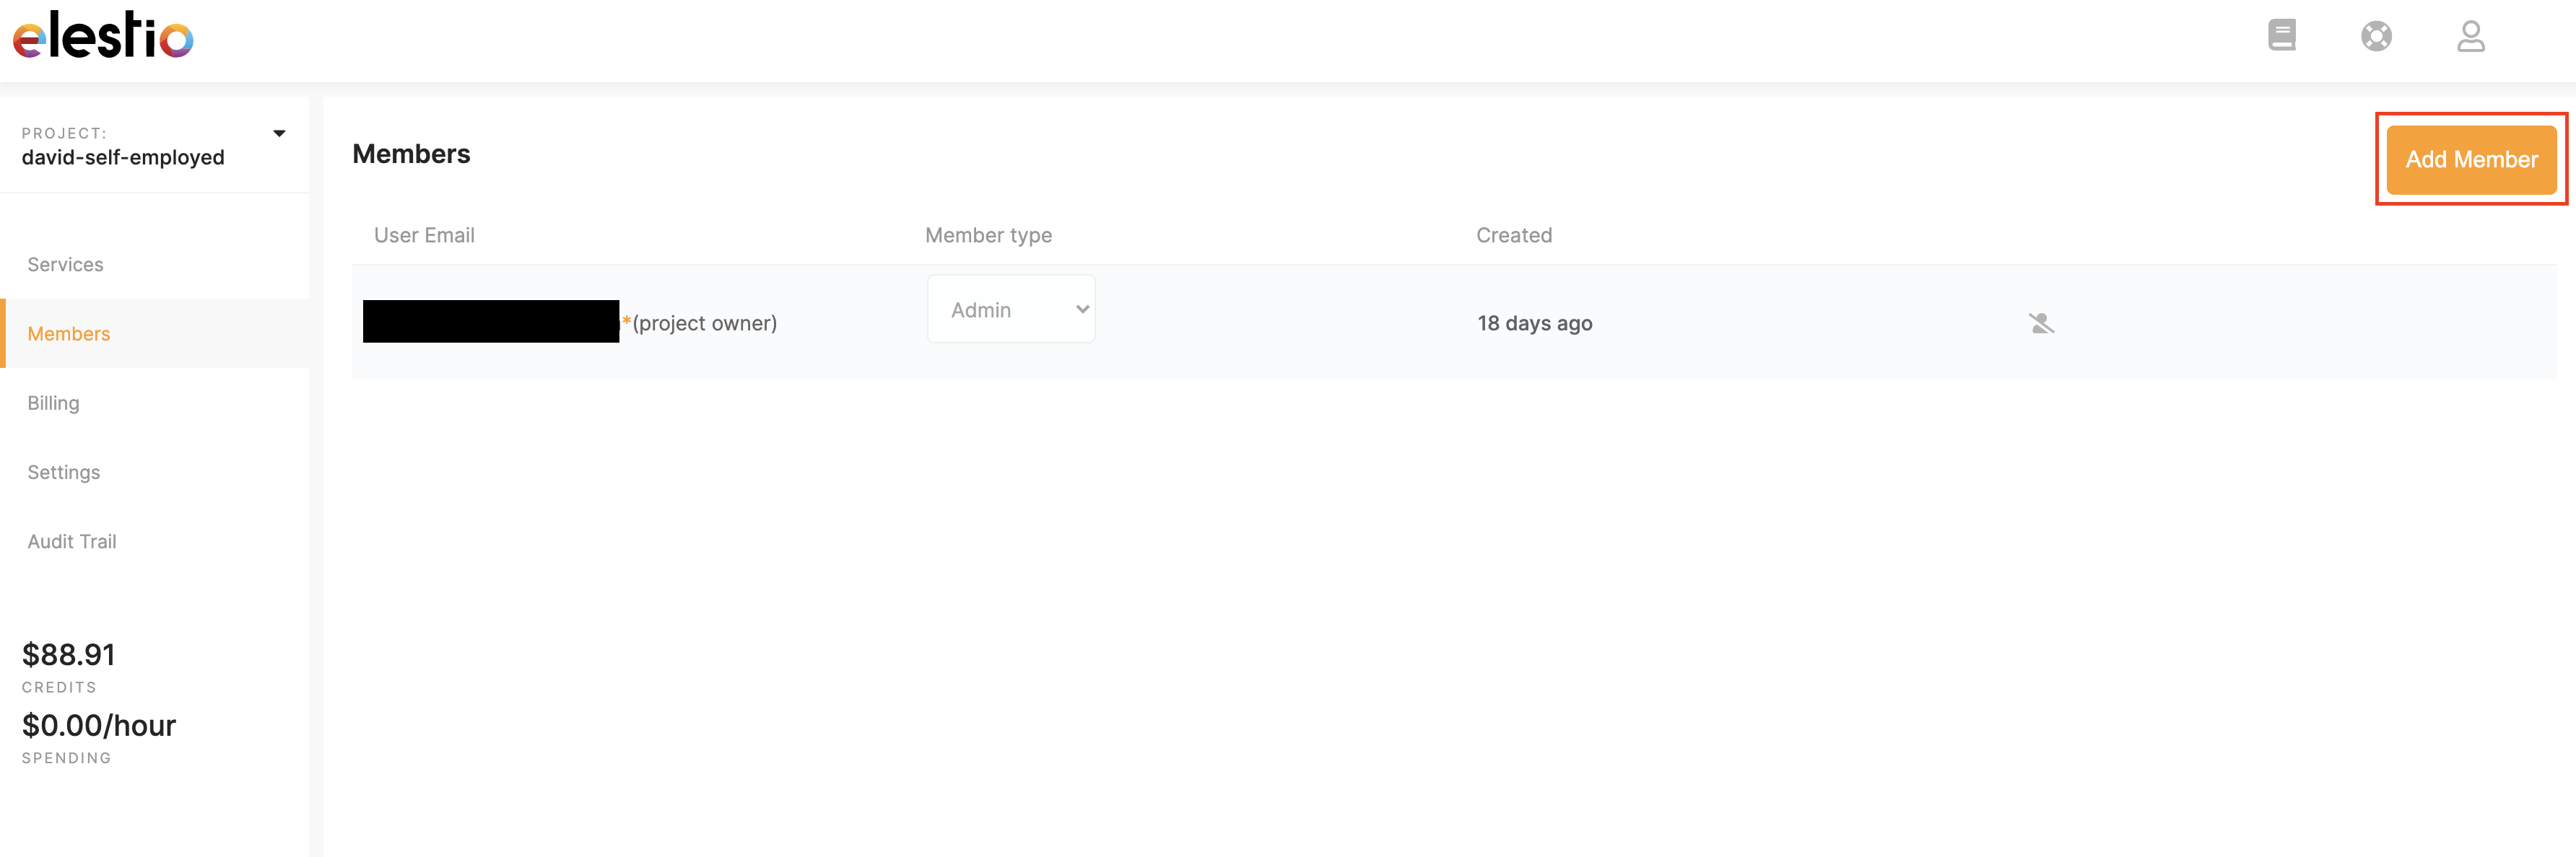The width and height of the screenshot is (2576, 857).
Task: Click the User Email column header
Action: point(424,236)
